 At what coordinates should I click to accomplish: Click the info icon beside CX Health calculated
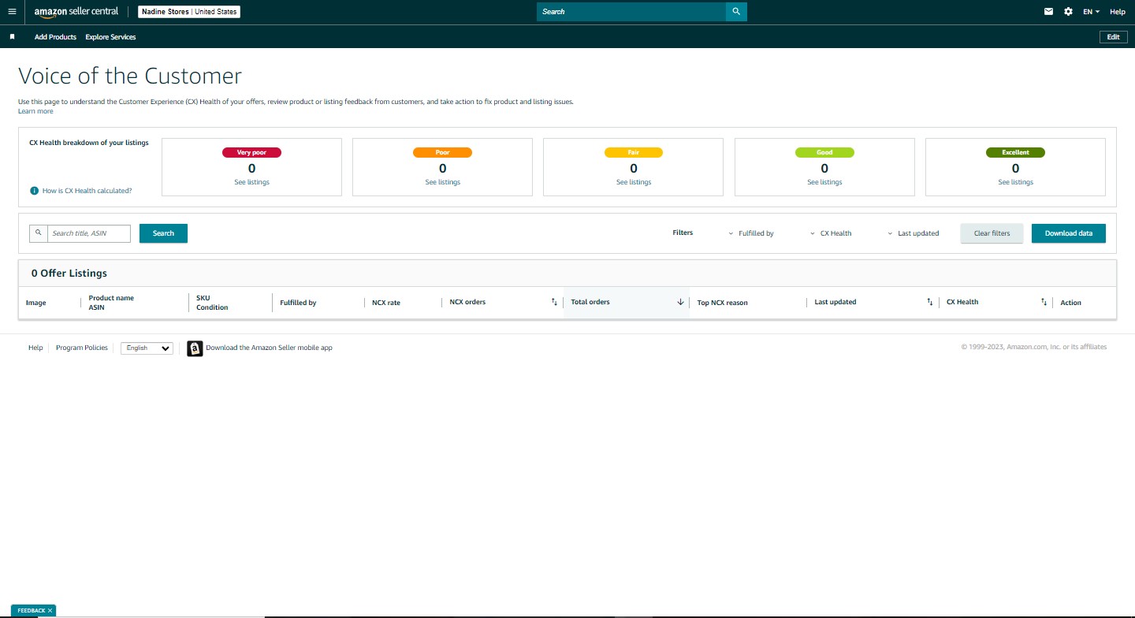(x=34, y=191)
